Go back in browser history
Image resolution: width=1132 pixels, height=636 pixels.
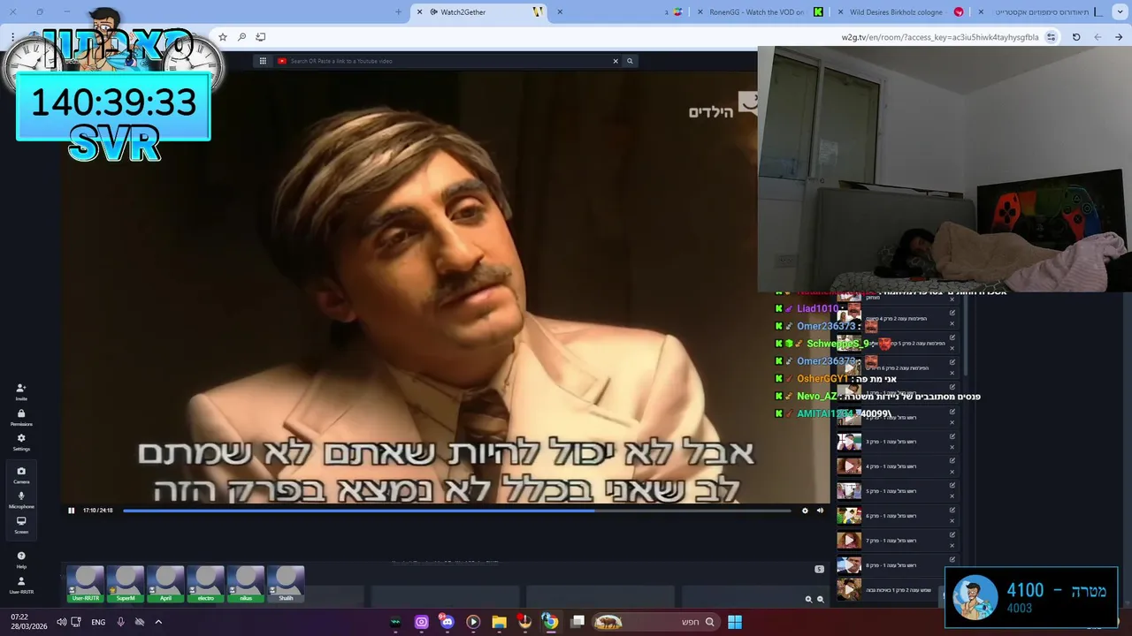(1119, 37)
